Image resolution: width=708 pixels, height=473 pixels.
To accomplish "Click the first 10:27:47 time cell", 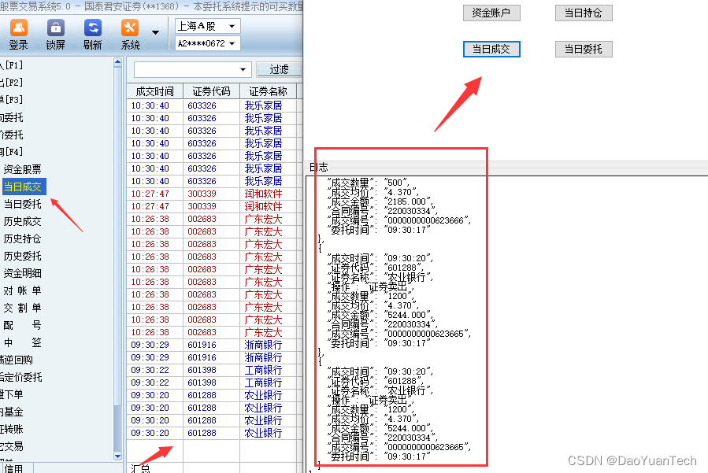I will pyautogui.click(x=150, y=194).
